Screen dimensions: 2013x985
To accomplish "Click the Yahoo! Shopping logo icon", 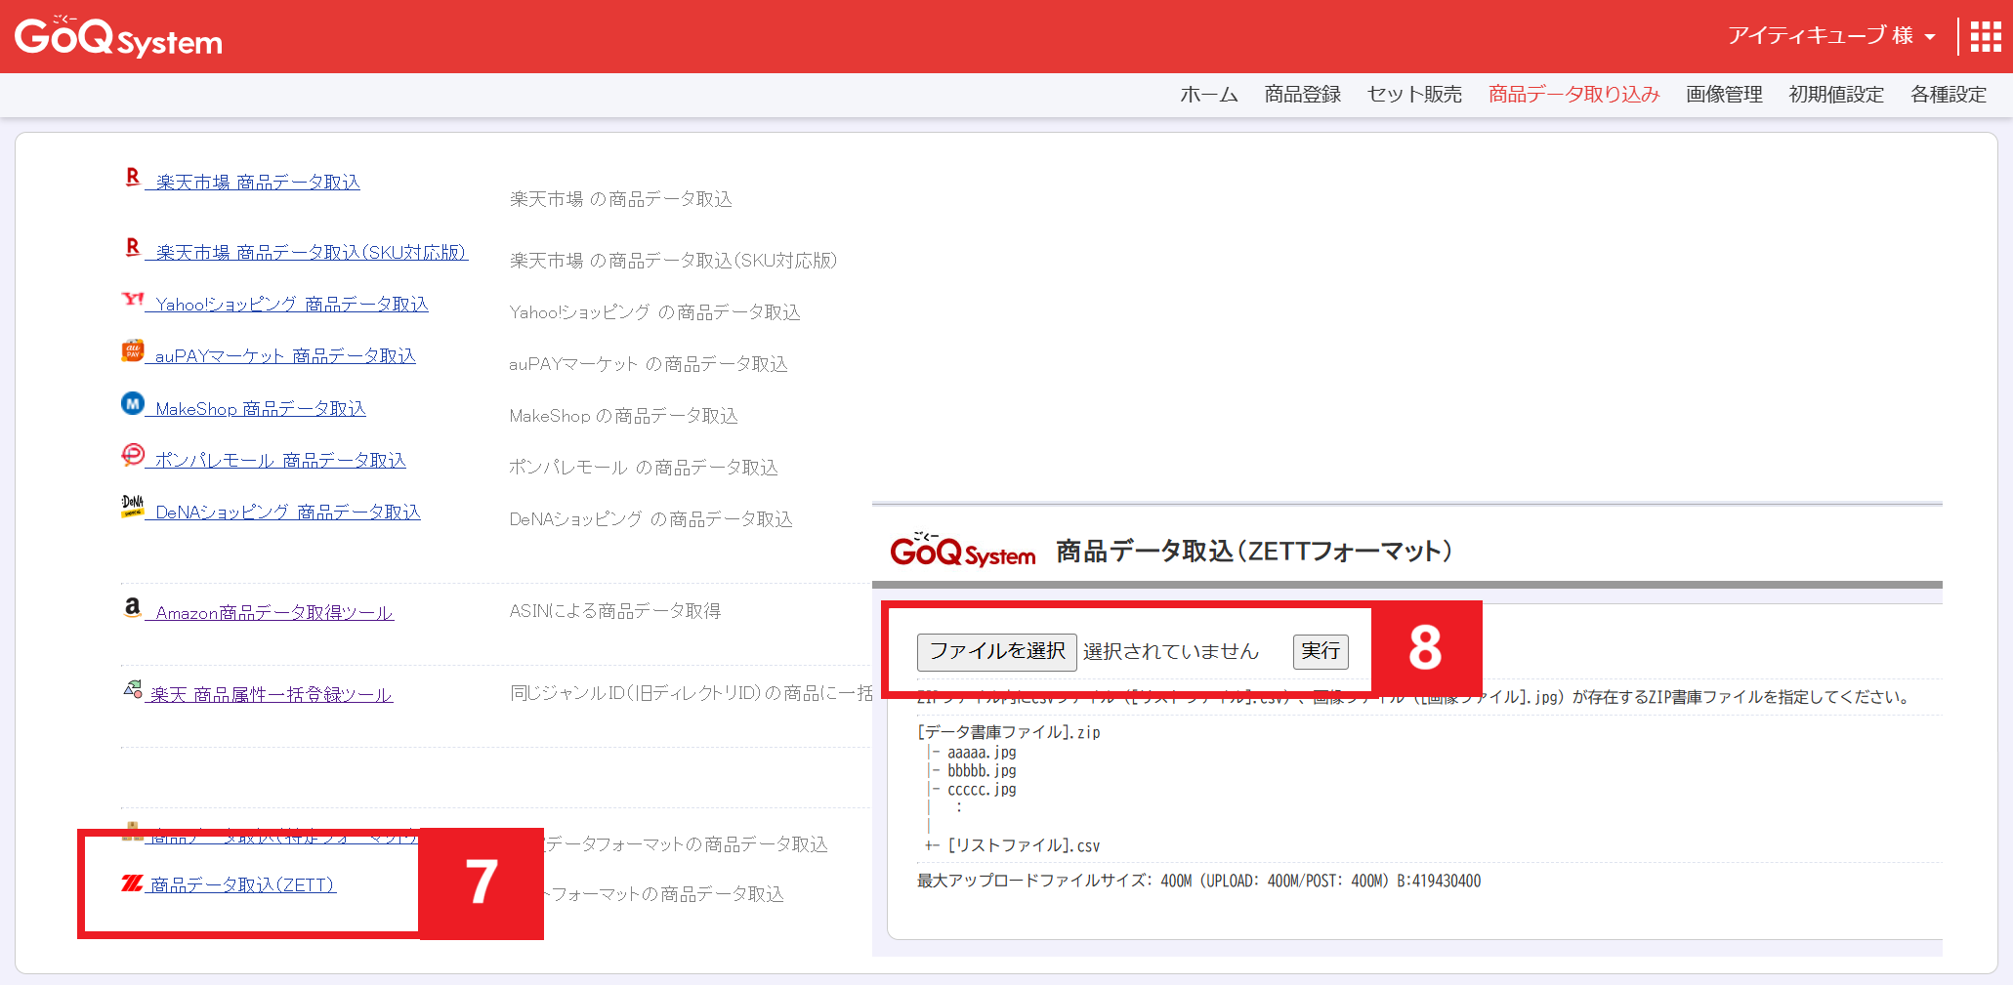I will click(133, 300).
